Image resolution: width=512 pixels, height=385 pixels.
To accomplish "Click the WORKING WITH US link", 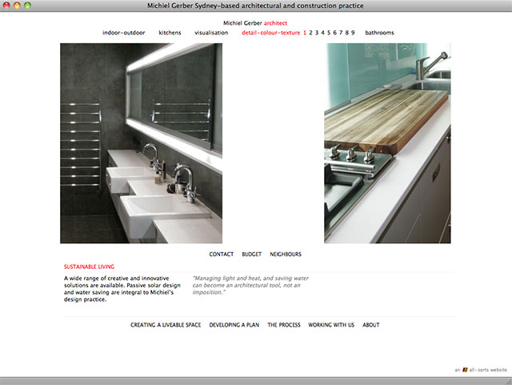I will 331,325.
